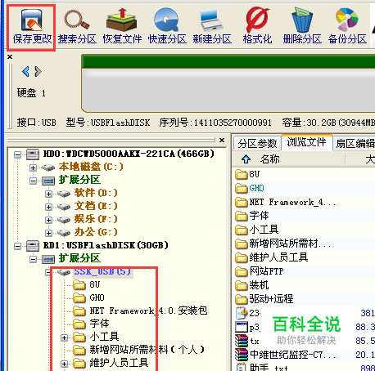This screenshot has height=371, width=375.
Task: Collapse the HD0 WDC disk node
Action: click(x=17, y=155)
